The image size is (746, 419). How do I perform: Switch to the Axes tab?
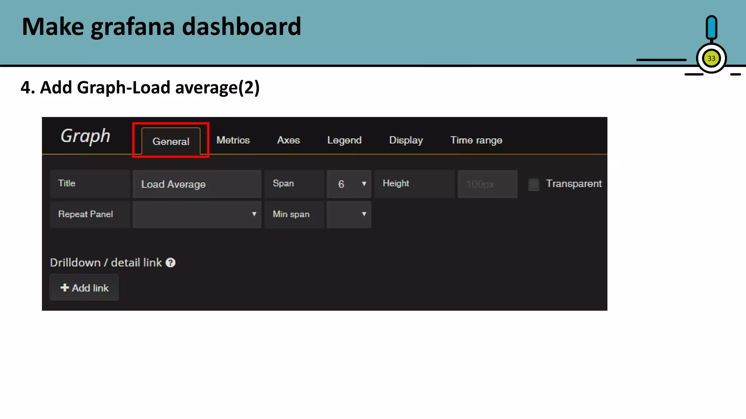pyautogui.click(x=288, y=140)
